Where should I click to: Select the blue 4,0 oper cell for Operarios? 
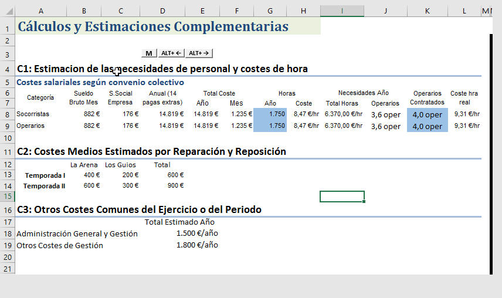pos(427,126)
